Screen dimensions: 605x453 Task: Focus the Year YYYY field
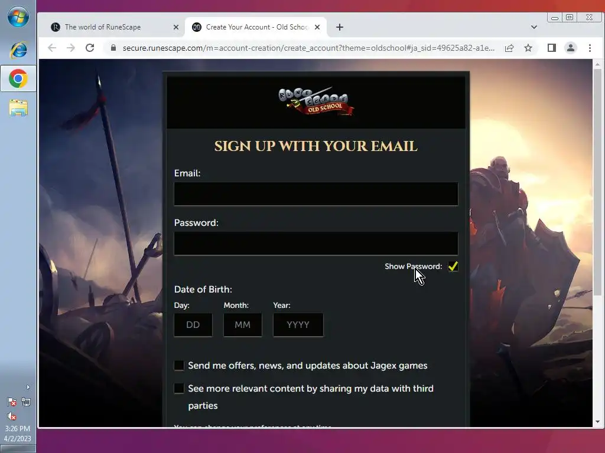pos(298,325)
